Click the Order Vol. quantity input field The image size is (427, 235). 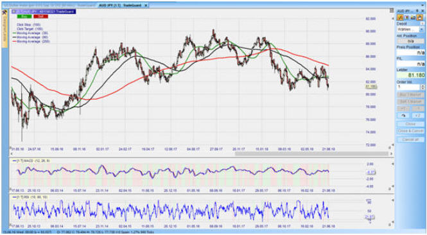pyautogui.click(x=408, y=87)
